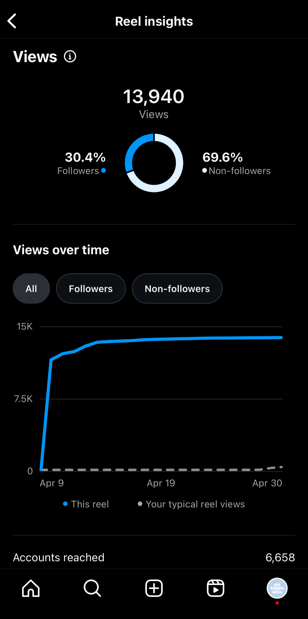Viewport: 308px width, 619px height.
Task: Tap the 30.4% Followers label
Action: coord(82,163)
